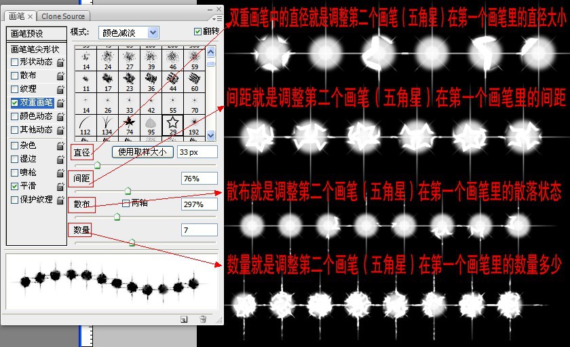Select the leaf brush tip preset 95
The height and width of the screenshot is (347, 570).
point(151,124)
